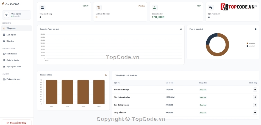Open arrow action for Thay dầu nhớt
The width and height of the screenshot is (261, 125).
click(255, 113)
